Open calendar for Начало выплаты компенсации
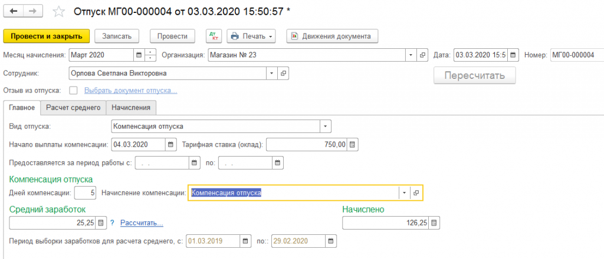Screen dimensions: 604x259 click(x=170, y=145)
